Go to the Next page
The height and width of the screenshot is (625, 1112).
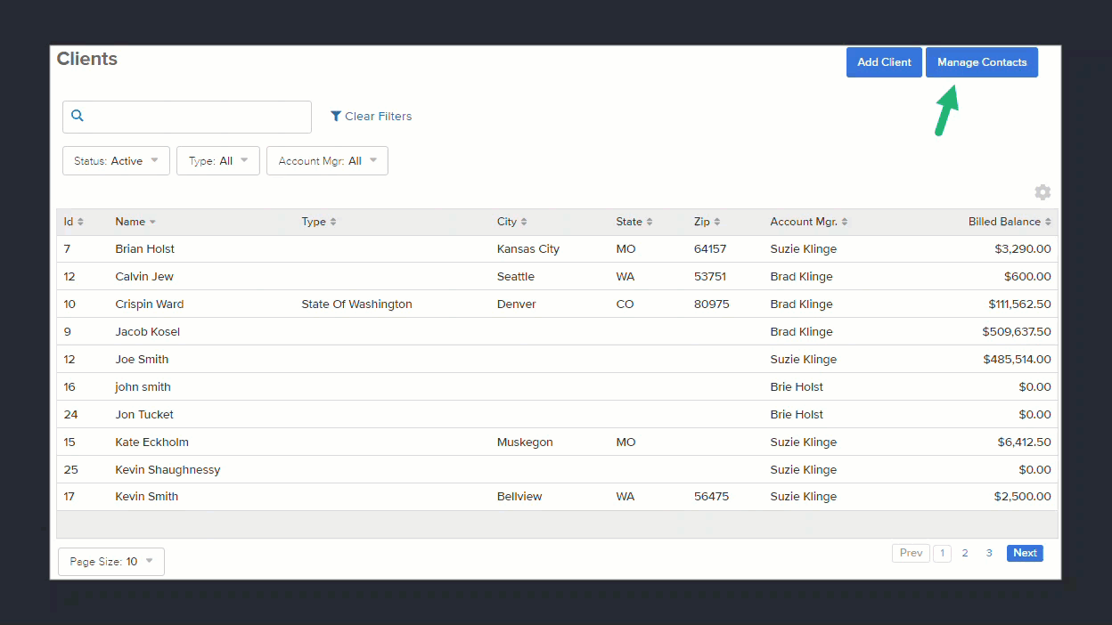point(1025,553)
